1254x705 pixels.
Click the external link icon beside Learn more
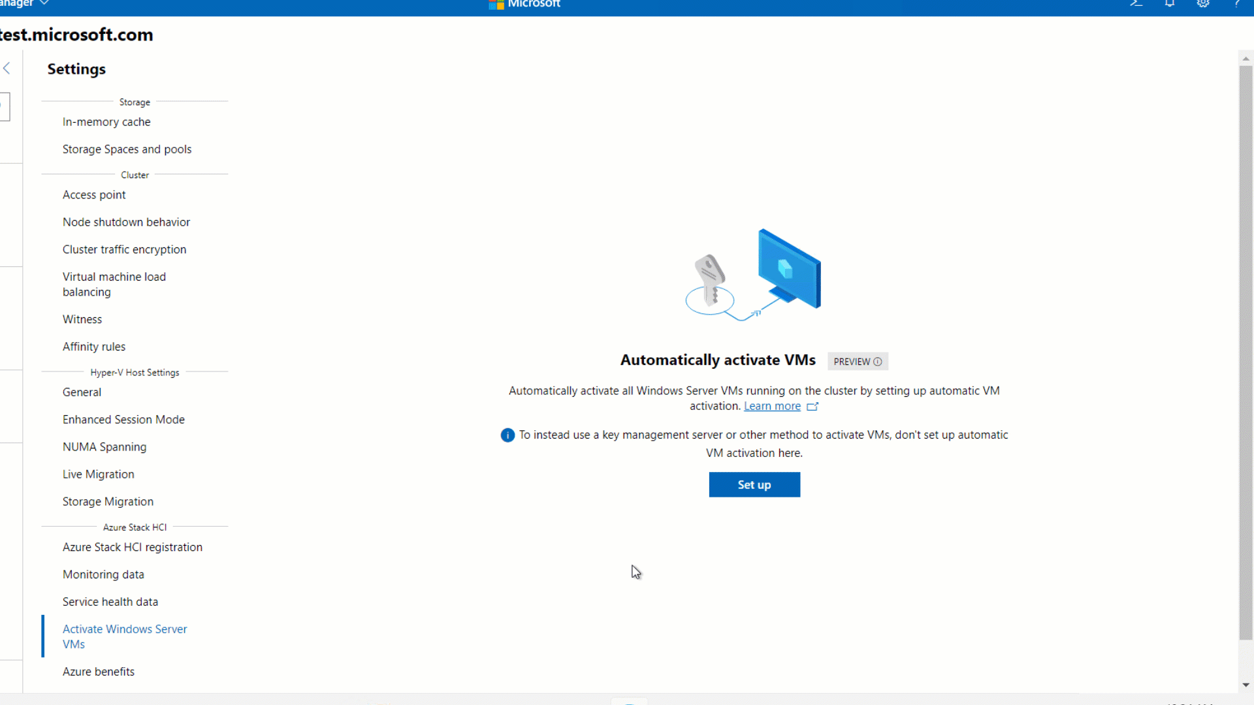812,407
